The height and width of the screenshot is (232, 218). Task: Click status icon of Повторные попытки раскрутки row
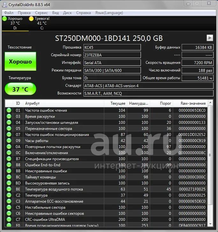tap(9, 146)
